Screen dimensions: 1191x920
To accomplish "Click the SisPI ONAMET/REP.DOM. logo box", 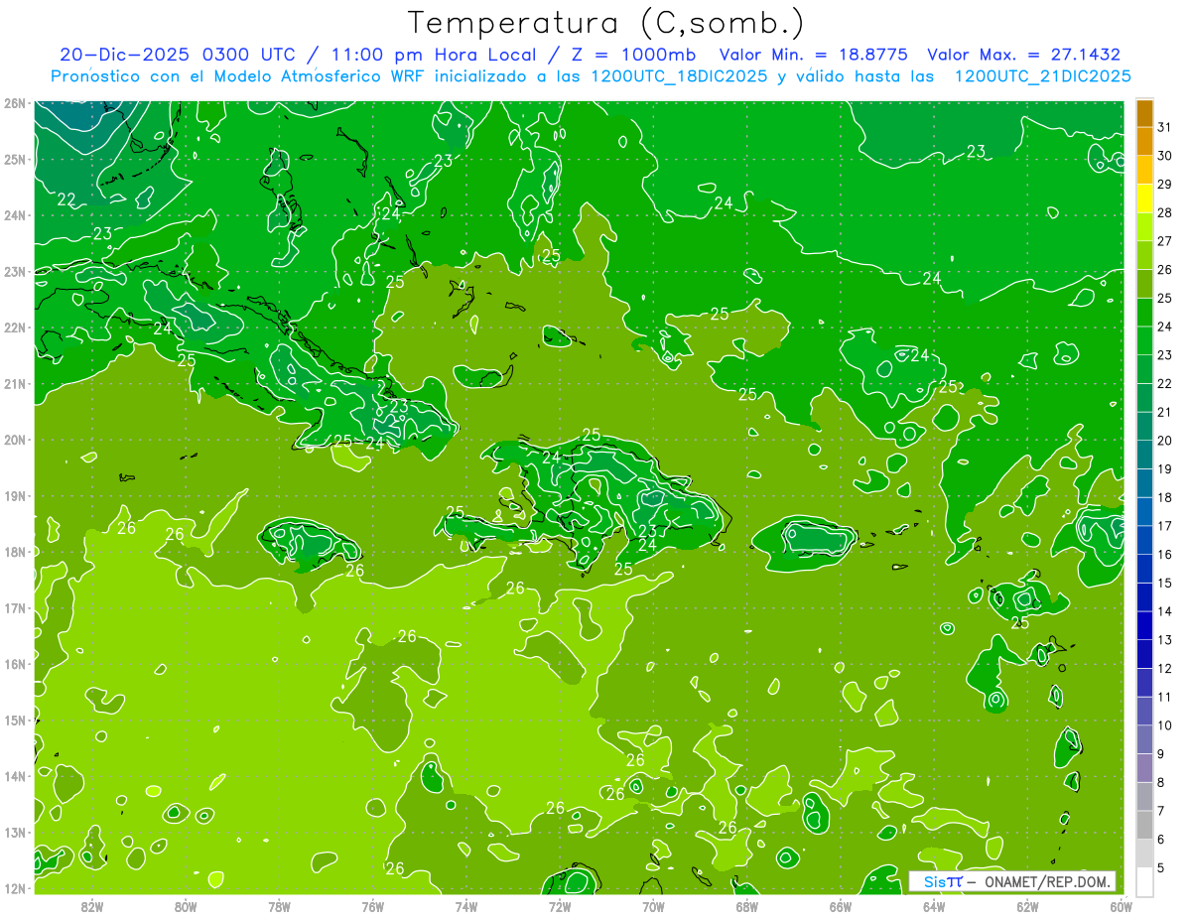I will [1012, 881].
